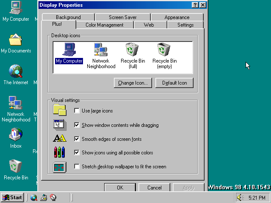Switch to the Color Management tab
Viewport: 271px width, 203px height.
click(105, 25)
